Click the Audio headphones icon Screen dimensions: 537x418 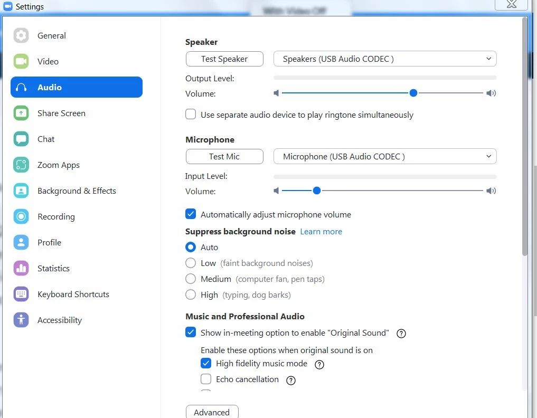point(21,87)
